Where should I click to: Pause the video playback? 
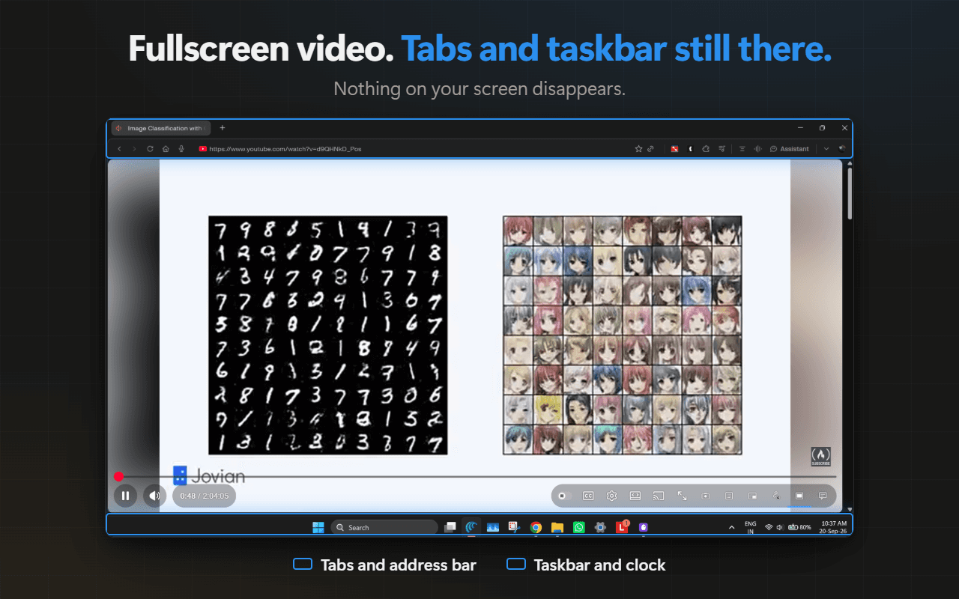click(x=125, y=495)
